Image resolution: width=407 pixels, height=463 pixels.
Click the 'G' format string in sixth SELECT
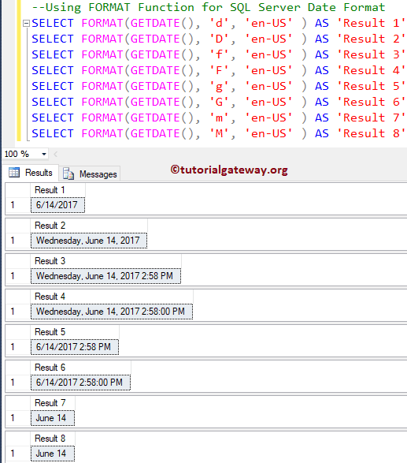coord(219,102)
